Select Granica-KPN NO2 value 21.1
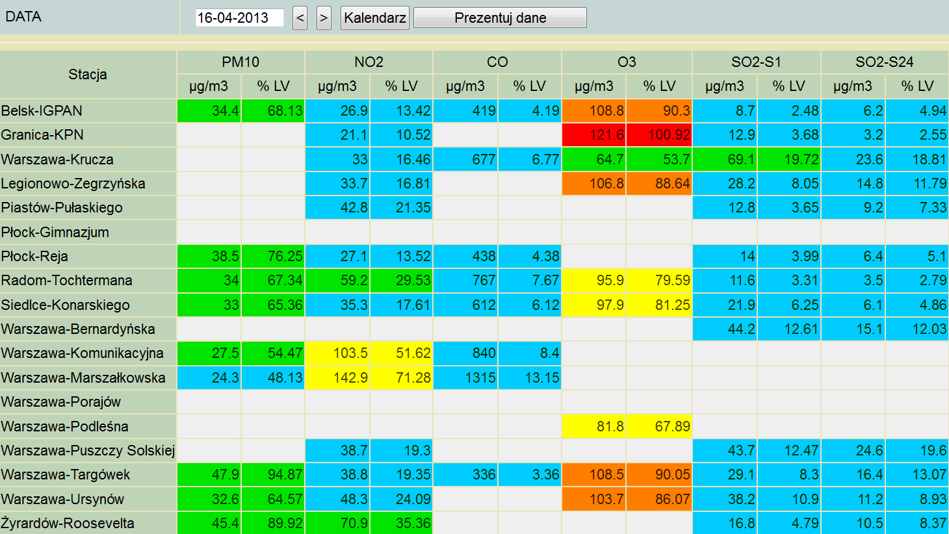 (337, 134)
